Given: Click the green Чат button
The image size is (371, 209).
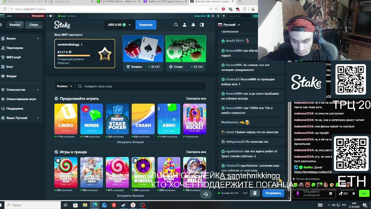Looking at the screenshot, I should click(x=364, y=193).
